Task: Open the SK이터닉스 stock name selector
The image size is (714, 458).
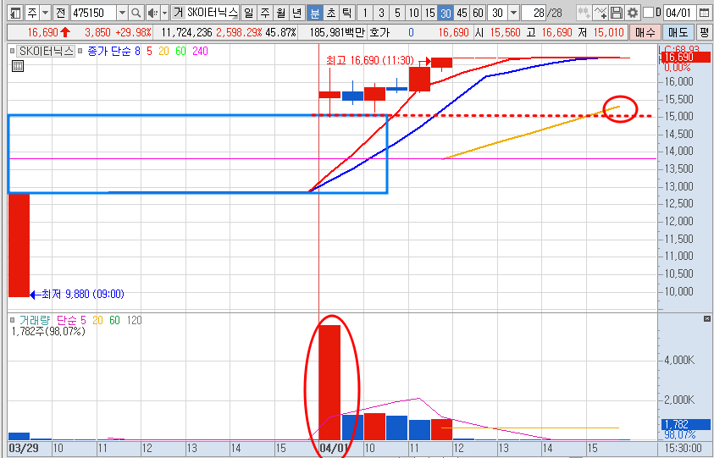Action: point(213,13)
